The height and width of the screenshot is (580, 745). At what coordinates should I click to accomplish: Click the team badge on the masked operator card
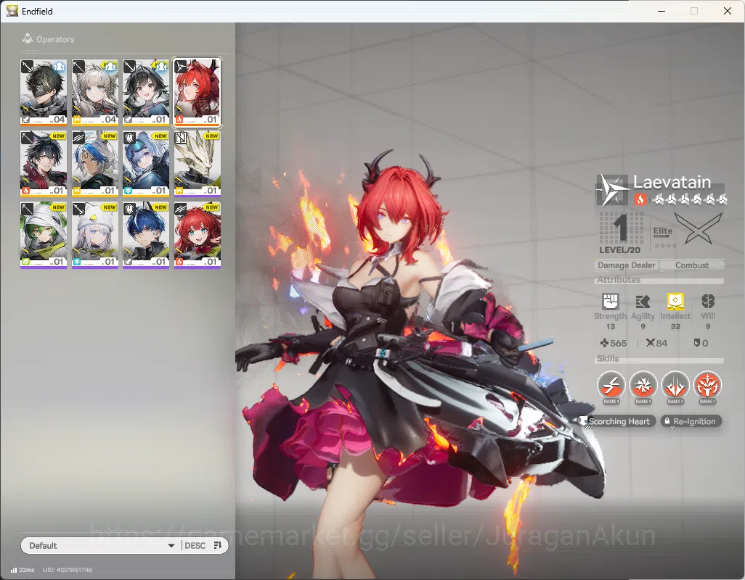tap(59, 66)
